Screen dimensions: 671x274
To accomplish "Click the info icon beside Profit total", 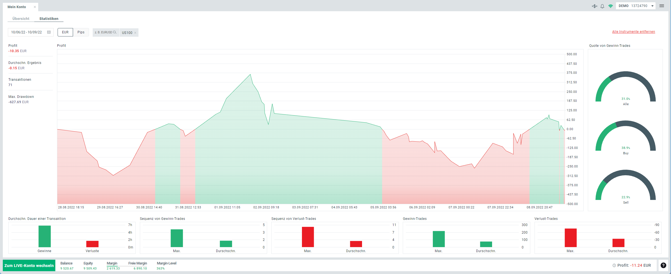I will pyautogui.click(x=614, y=265).
